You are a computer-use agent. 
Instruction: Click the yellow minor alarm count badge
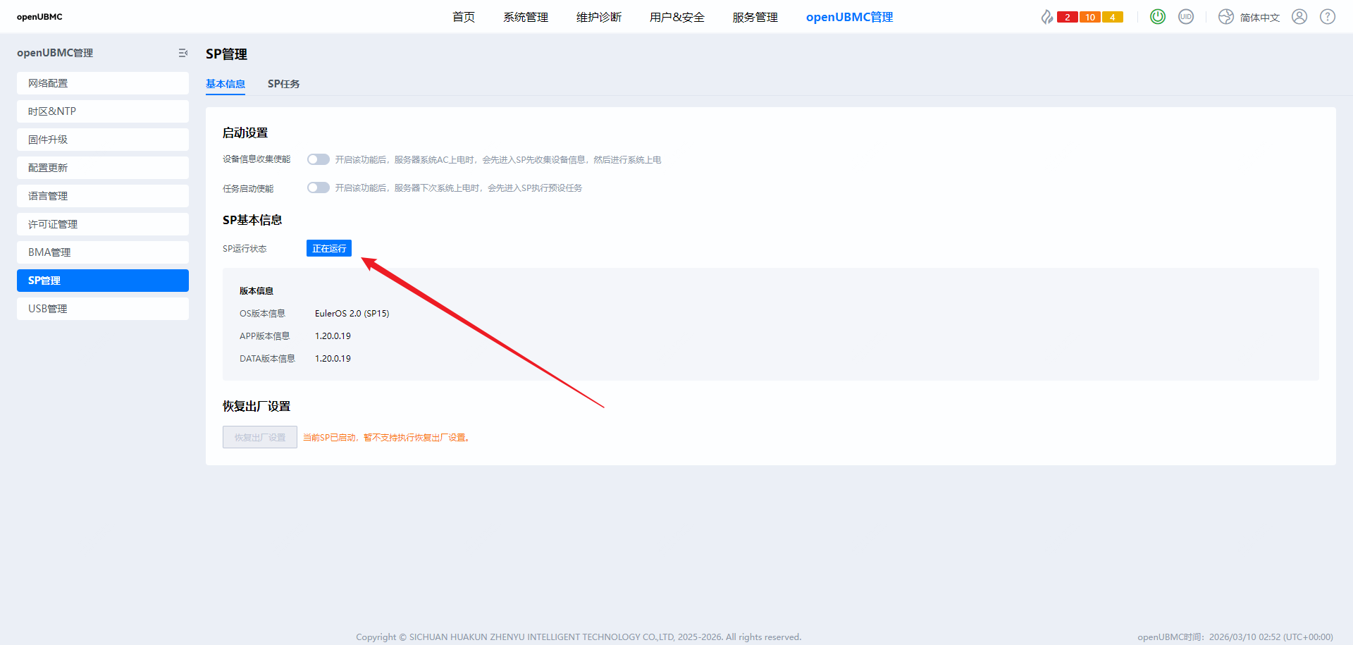(x=1113, y=17)
